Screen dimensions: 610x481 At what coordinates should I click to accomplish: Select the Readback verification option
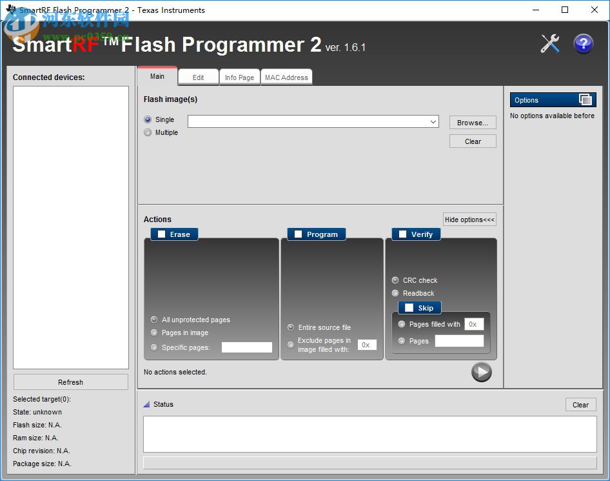click(394, 293)
